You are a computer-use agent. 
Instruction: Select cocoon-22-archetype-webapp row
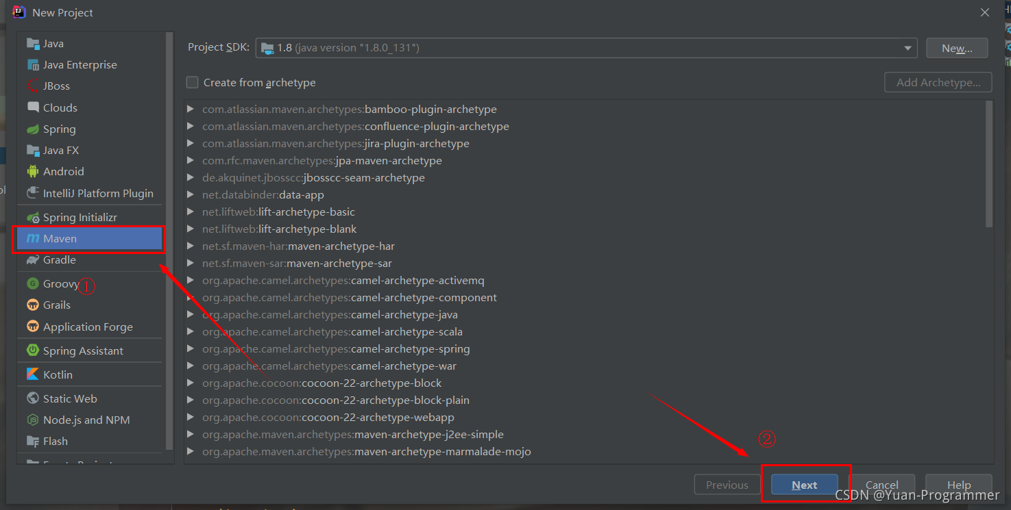(585, 418)
